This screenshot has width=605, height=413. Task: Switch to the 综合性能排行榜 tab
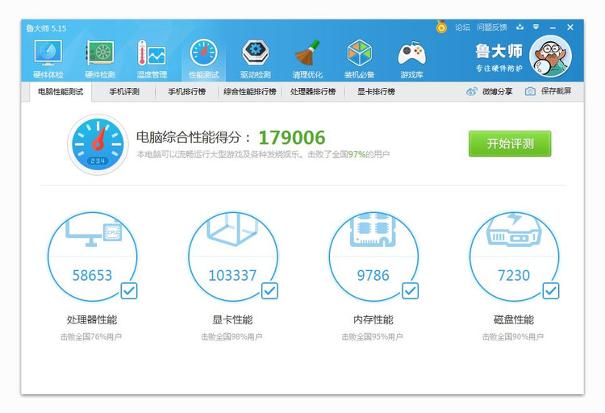tap(249, 92)
